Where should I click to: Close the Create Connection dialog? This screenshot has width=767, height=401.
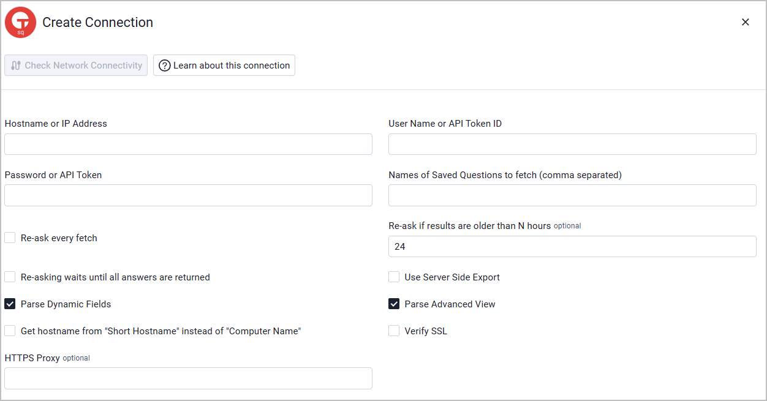pyautogui.click(x=745, y=22)
